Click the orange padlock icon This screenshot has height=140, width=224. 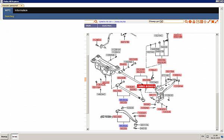[x=194, y=22]
